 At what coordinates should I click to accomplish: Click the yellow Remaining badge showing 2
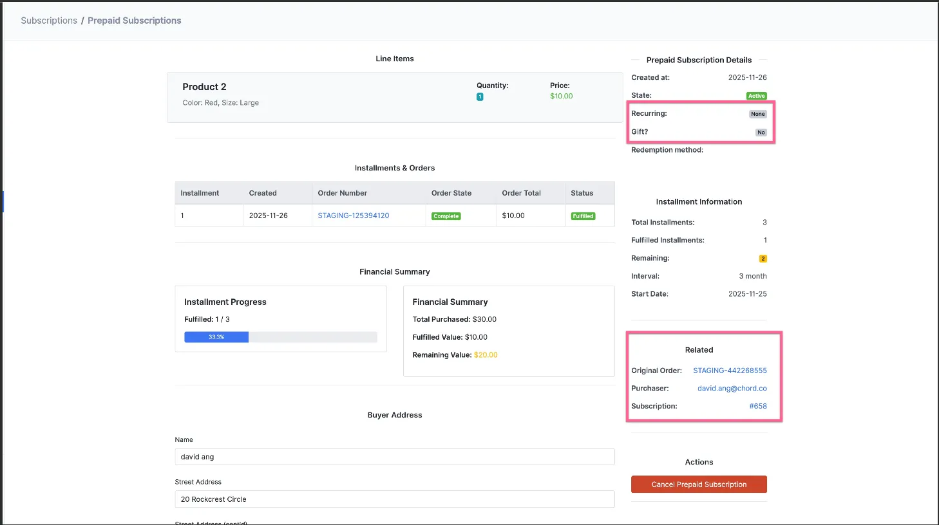click(x=763, y=259)
